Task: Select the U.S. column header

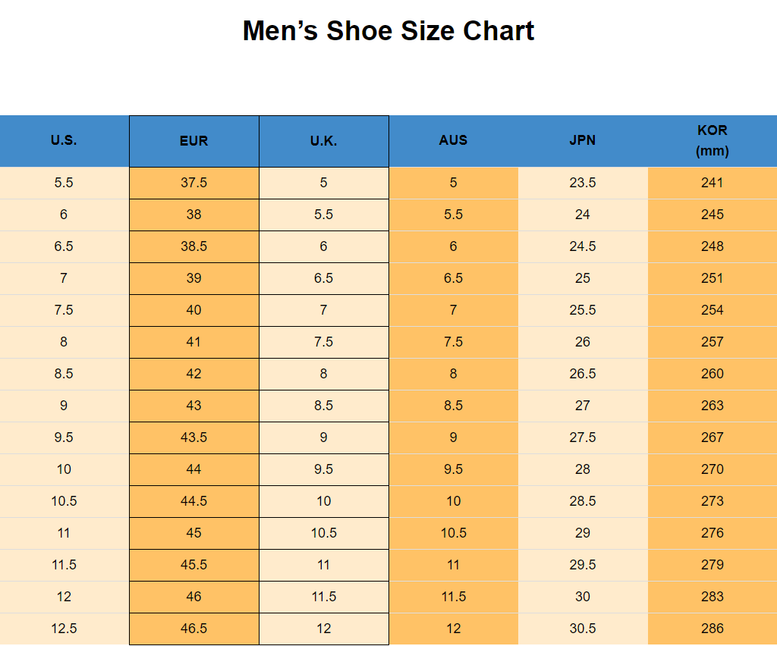Action: click(x=64, y=140)
